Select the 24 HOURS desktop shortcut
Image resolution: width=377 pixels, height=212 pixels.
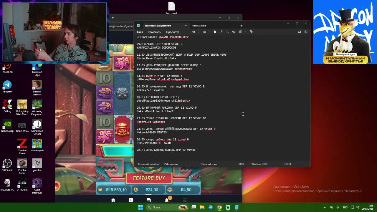(22, 185)
